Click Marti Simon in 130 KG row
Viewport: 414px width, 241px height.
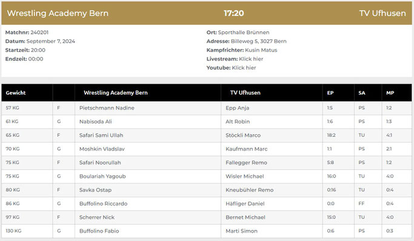[x=241, y=231]
